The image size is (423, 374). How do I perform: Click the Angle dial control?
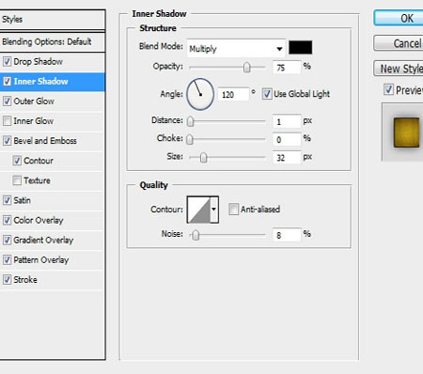(x=200, y=94)
